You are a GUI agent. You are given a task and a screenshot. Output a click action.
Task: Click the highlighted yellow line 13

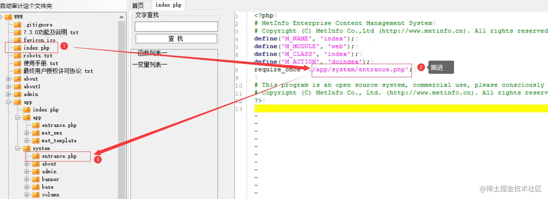click(x=401, y=109)
